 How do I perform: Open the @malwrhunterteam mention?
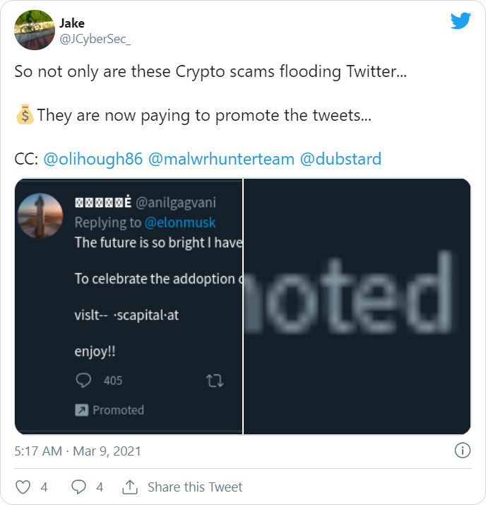(x=221, y=159)
